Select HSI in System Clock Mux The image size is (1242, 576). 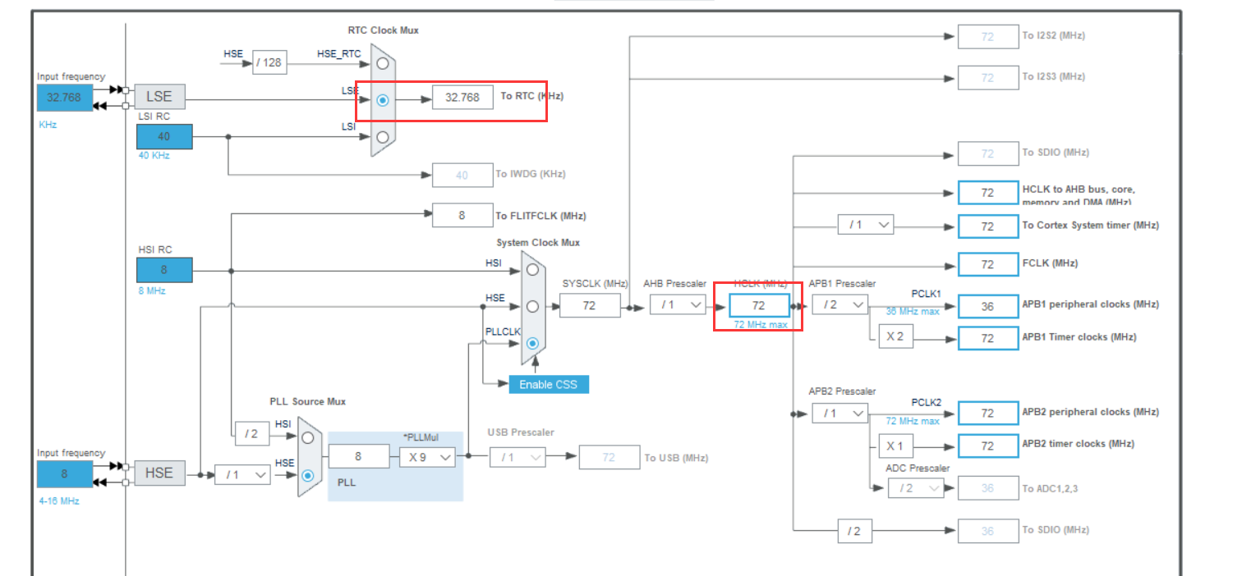point(533,269)
